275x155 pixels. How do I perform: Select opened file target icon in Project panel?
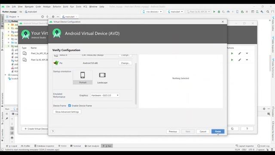(43, 17)
